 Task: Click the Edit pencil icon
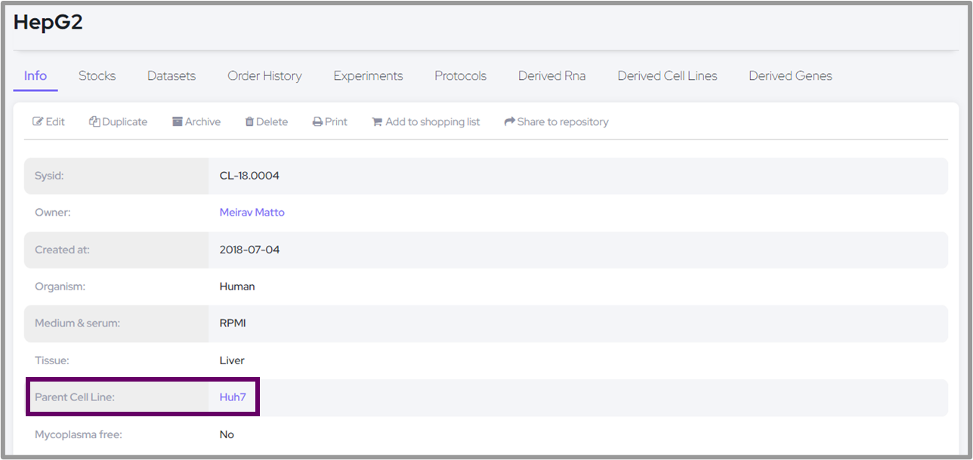click(38, 122)
